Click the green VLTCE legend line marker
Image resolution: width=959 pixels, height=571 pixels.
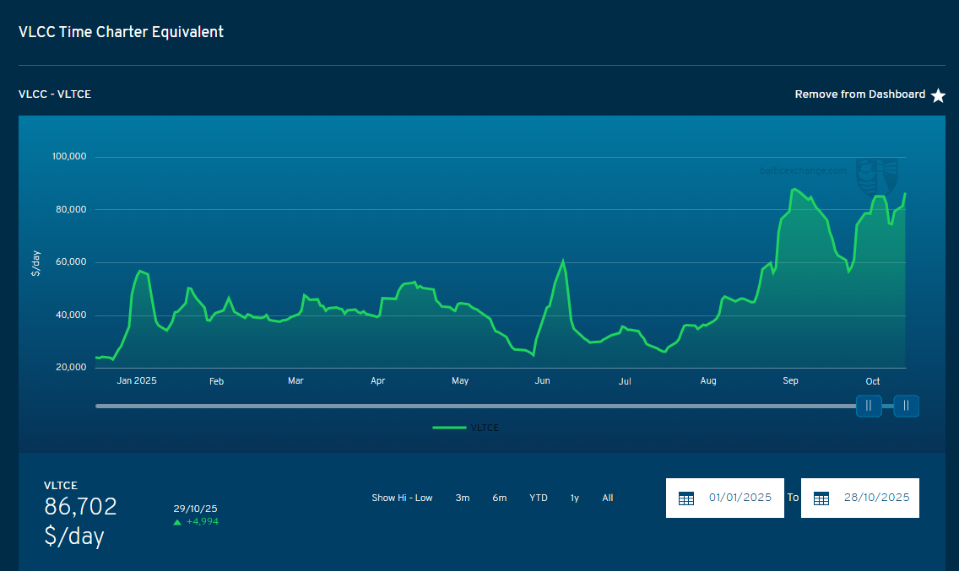[449, 428]
